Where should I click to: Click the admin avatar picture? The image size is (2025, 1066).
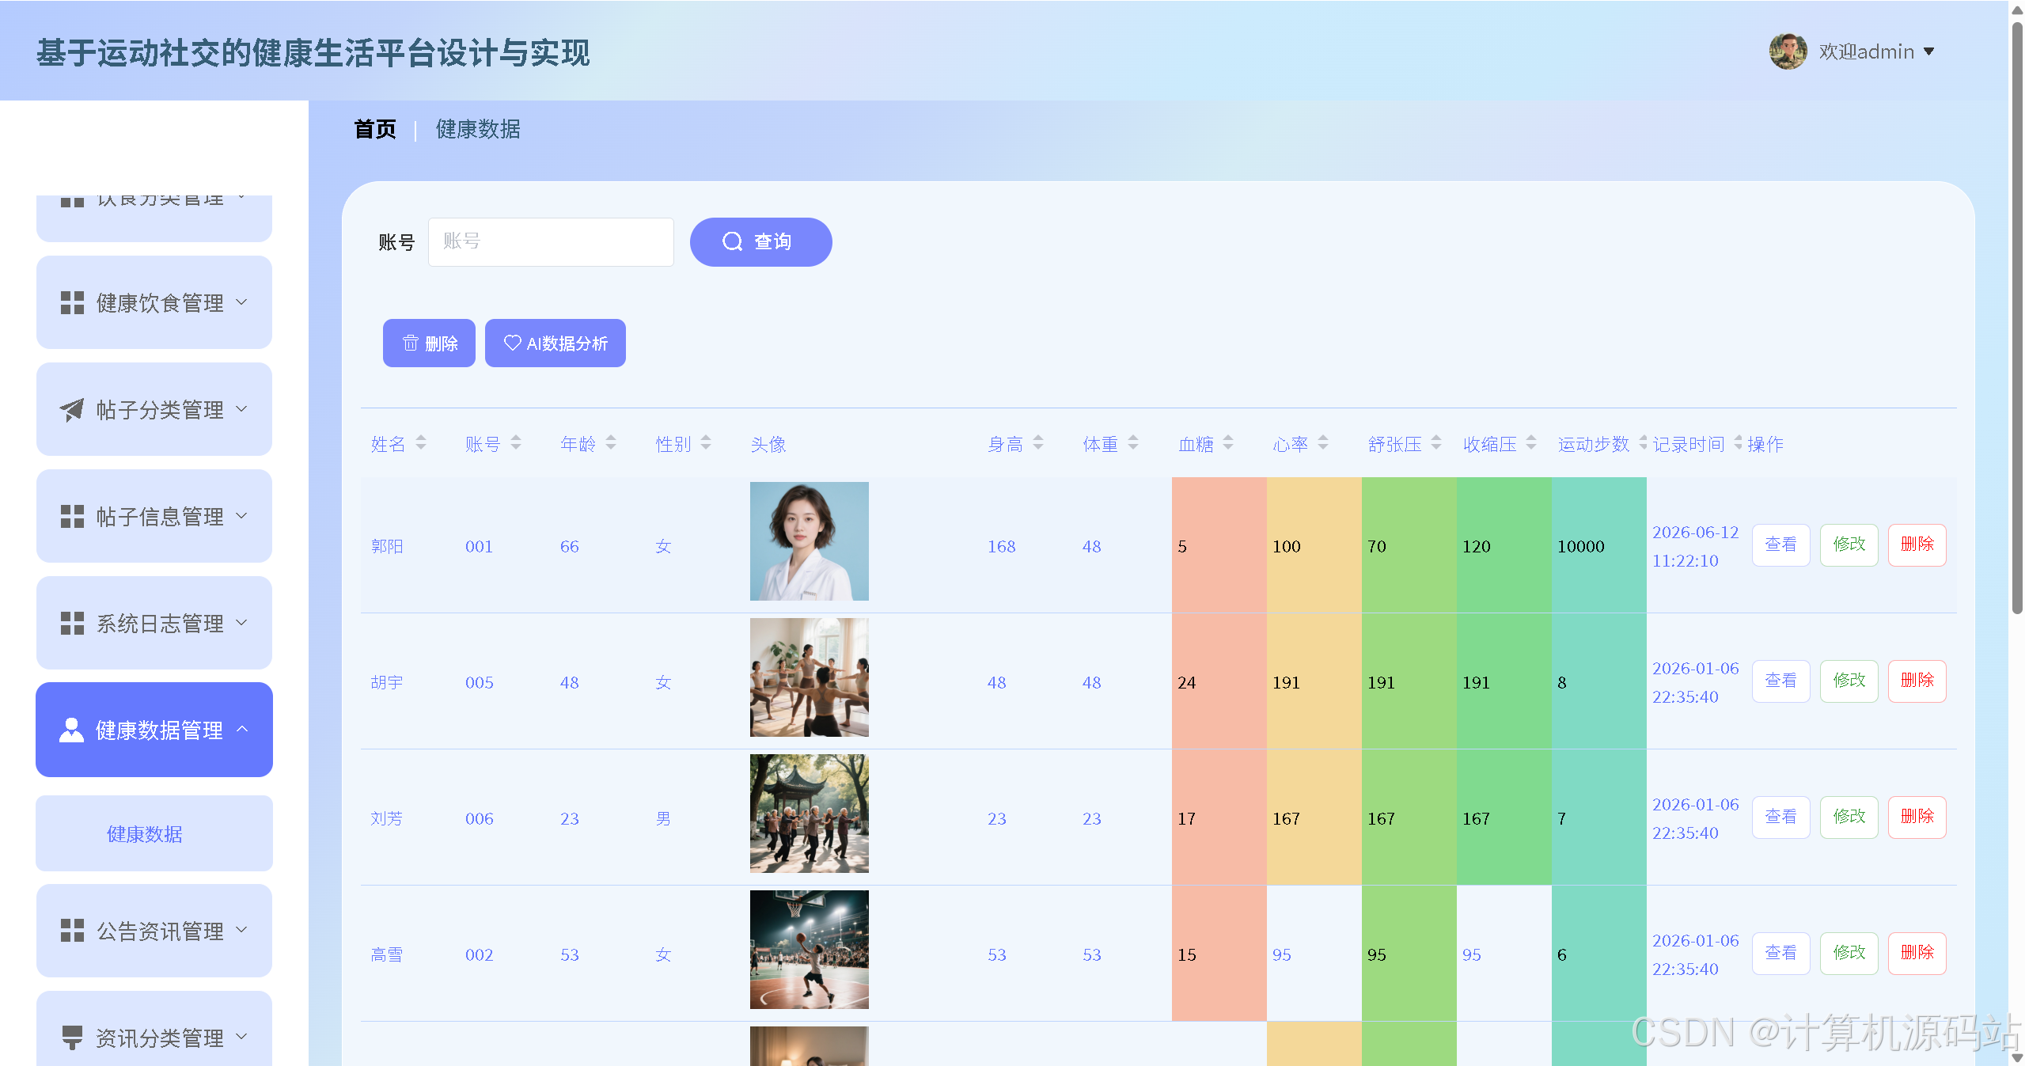(1788, 51)
